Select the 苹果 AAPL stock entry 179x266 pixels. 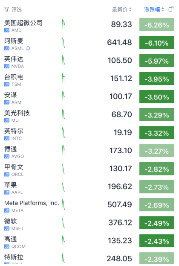pyautogui.click(x=89, y=187)
